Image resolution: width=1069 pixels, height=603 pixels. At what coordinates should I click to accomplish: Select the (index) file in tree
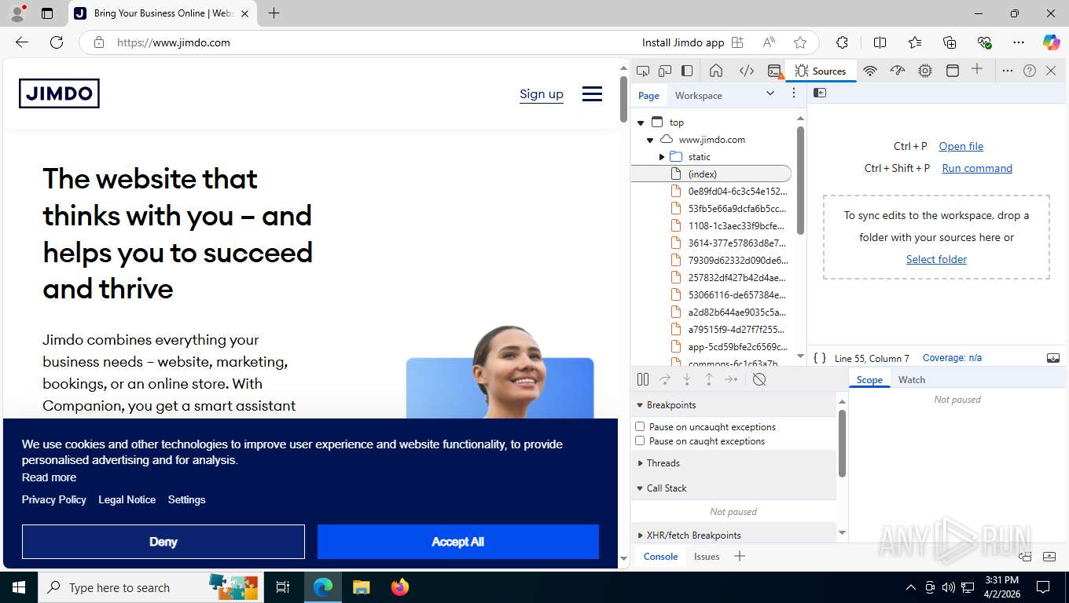711,174
